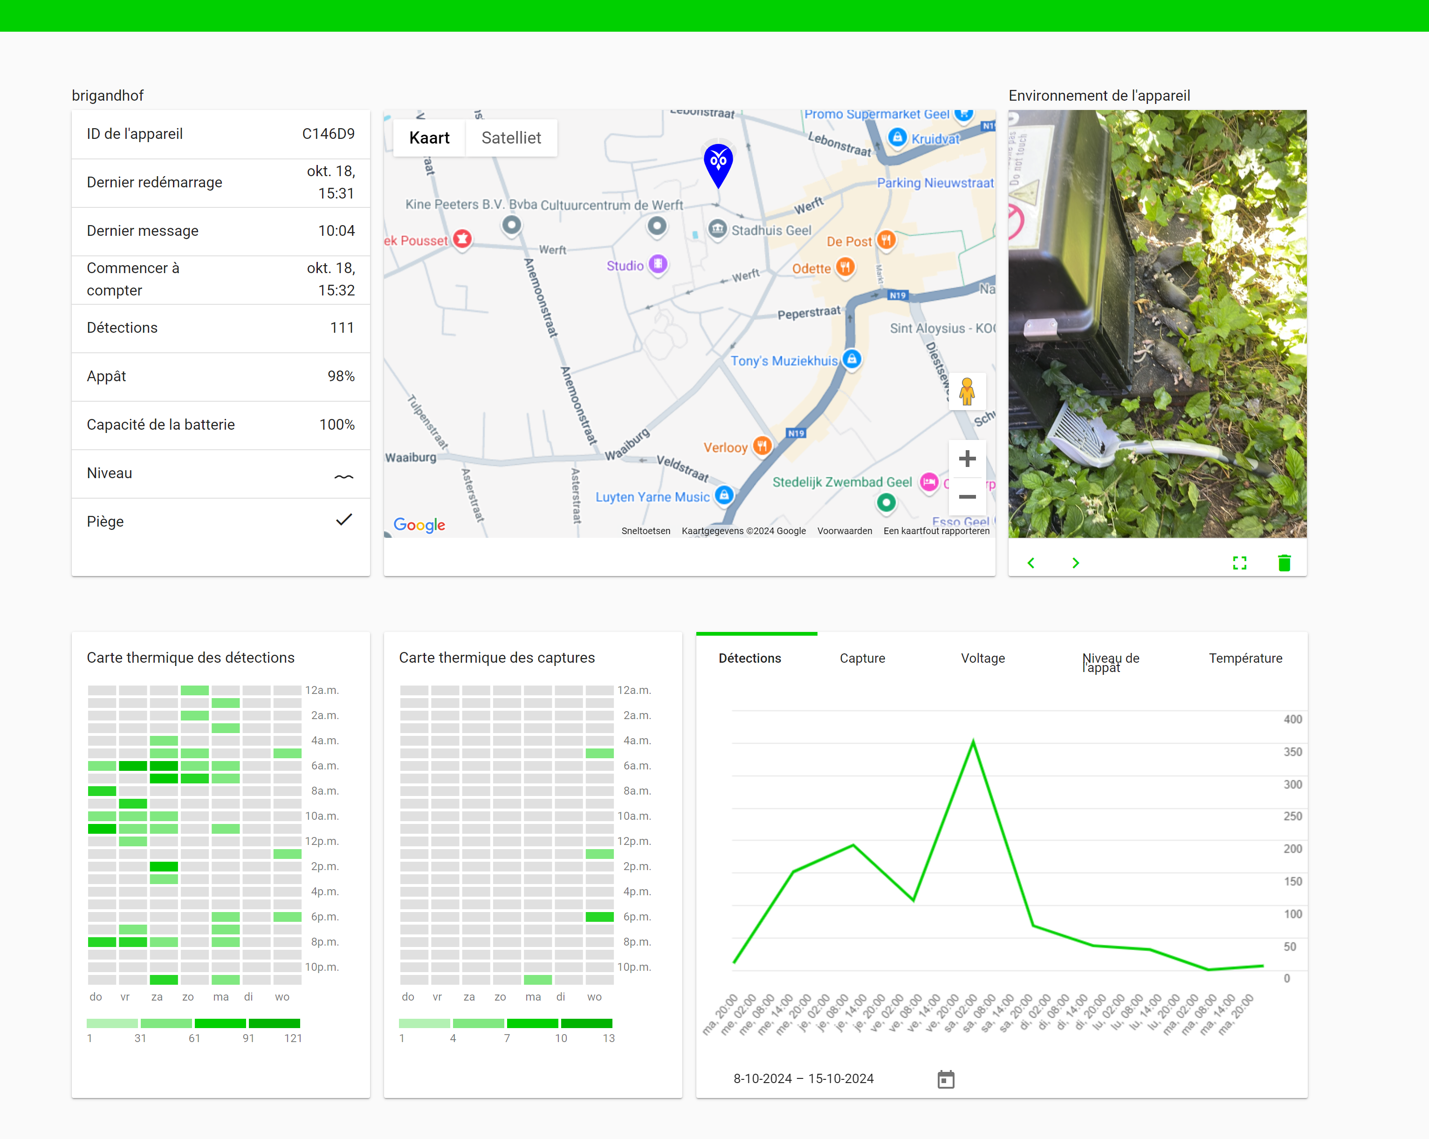Click Dernier message time 10:04

pyautogui.click(x=336, y=231)
